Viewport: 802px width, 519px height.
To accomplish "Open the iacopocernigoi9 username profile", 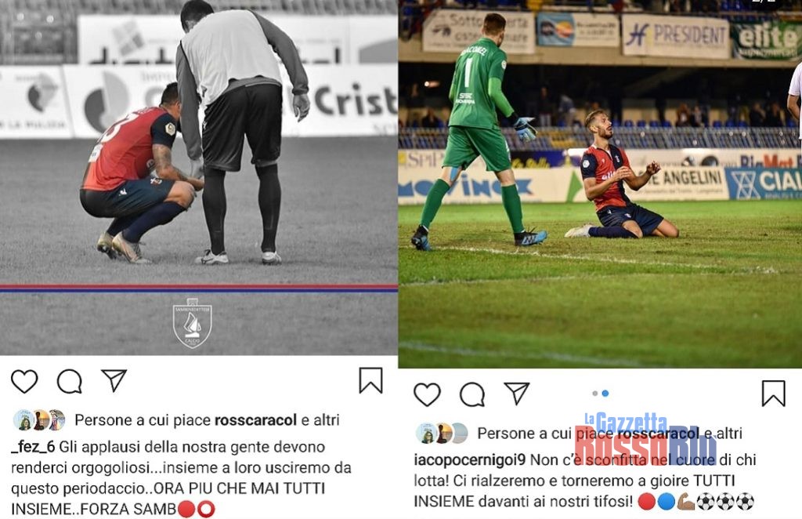I will click(470, 459).
